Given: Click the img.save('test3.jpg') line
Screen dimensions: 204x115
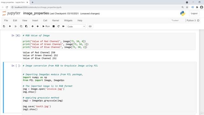Looking at the screenshot, I should (x=37, y=106).
